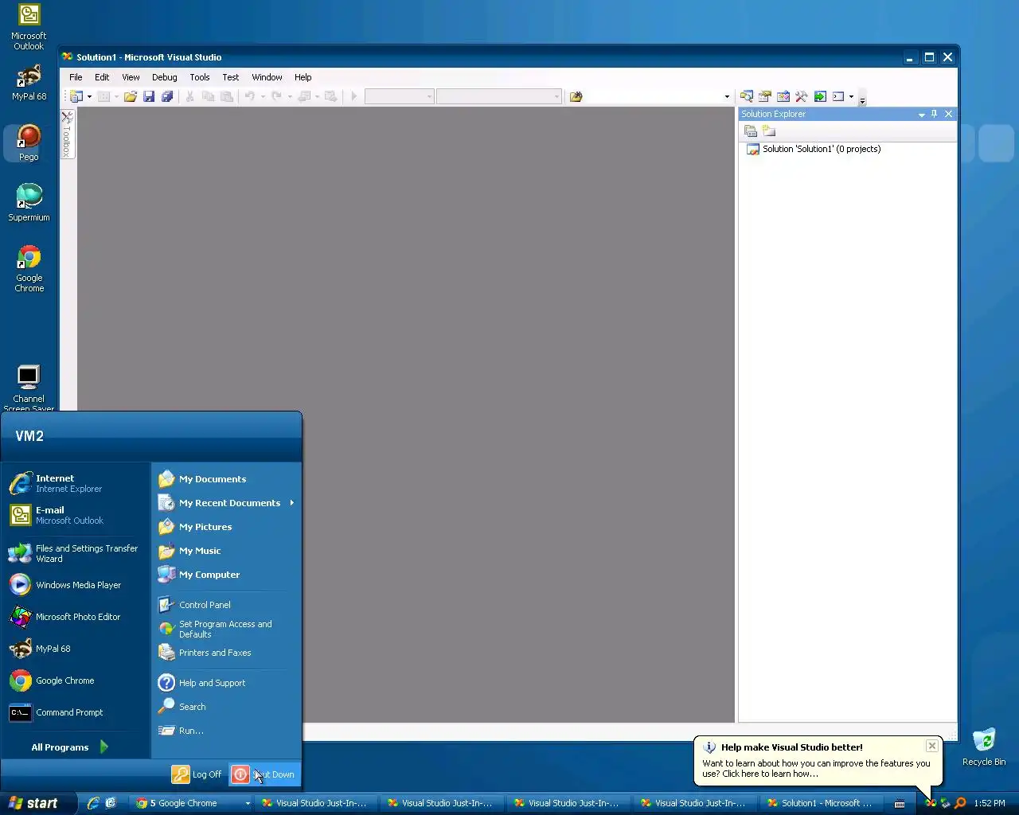Click the Log Off button
1019x815 pixels.
(197, 774)
